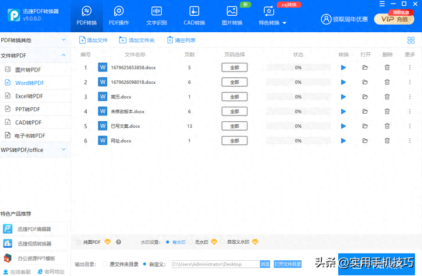Open folder icon for 网址.docx
Image resolution: width=422 pixels, height=276 pixels.
(365, 141)
